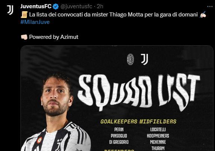Click the LOCATELLI name in list

[158, 130]
